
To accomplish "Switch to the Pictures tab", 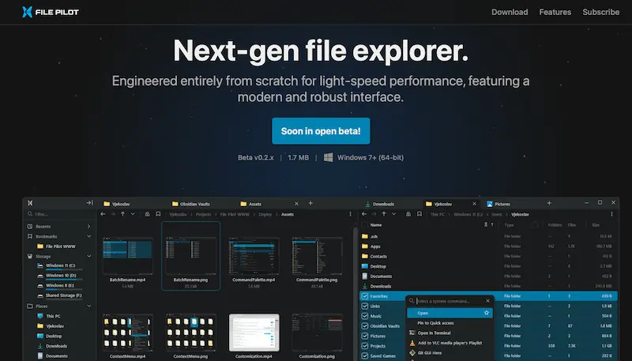I will pos(498,204).
